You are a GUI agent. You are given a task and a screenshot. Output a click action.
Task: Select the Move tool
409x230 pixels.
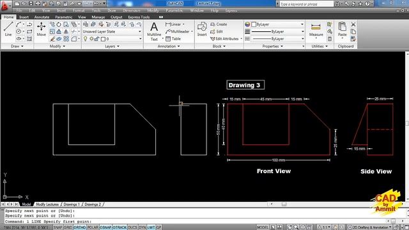[41, 29]
